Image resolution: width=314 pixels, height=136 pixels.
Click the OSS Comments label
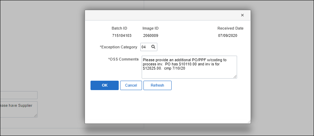[123, 59]
